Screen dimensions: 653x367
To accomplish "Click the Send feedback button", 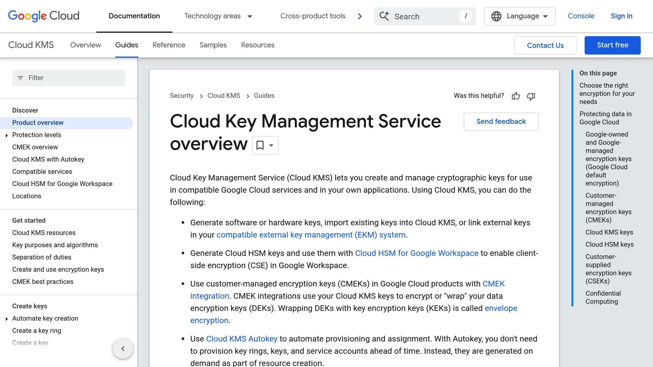I will pyautogui.click(x=501, y=121).
